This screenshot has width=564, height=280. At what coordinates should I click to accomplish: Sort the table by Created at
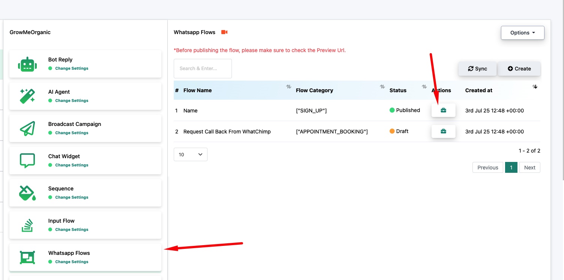535,87
